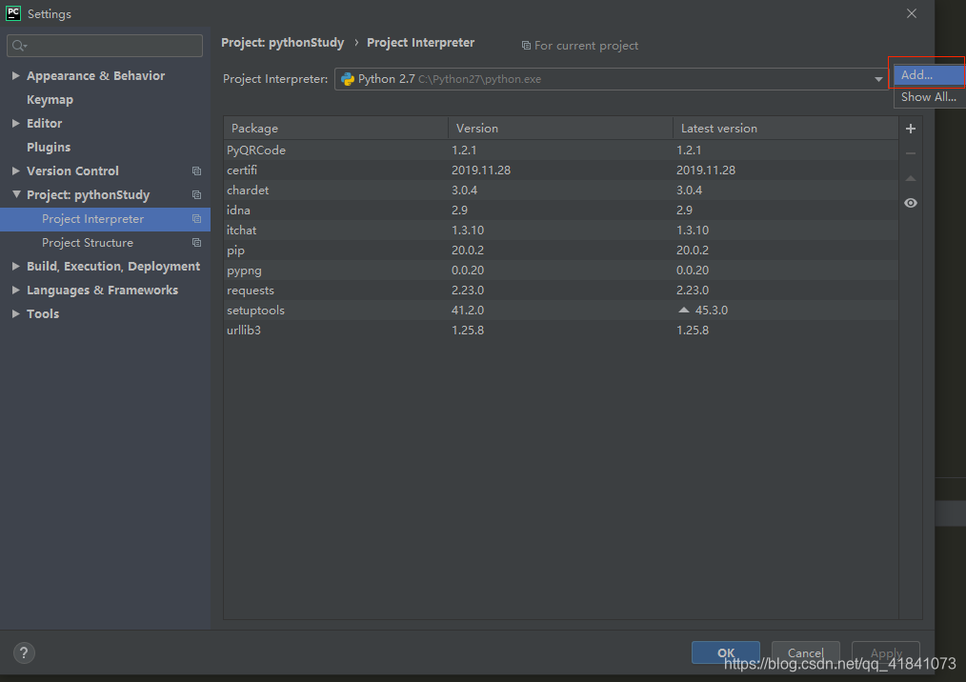This screenshot has width=966, height=682.
Task: Click the search magnifier in settings search field
Action: click(x=16, y=45)
